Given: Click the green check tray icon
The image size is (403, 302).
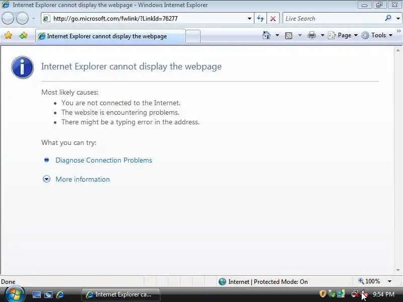Looking at the screenshot, I should (332, 294).
